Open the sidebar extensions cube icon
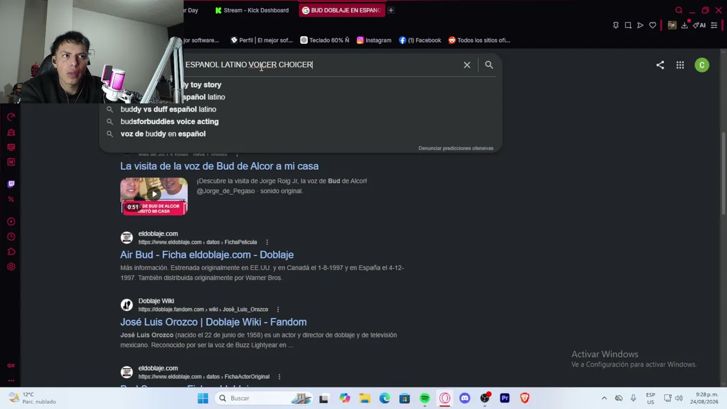Image resolution: width=727 pixels, height=409 pixels. [x=11, y=252]
